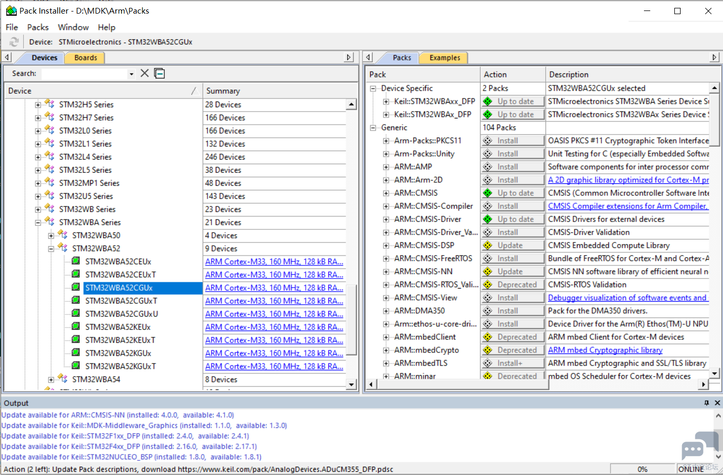Select the Packs tab
This screenshot has height=475, width=723.
tap(402, 58)
